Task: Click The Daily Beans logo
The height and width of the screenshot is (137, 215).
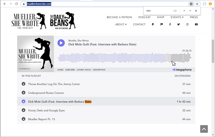Action: [x=63, y=21]
